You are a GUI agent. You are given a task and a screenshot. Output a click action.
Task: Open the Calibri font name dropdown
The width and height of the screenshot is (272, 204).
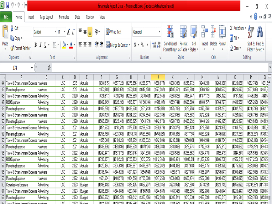pos(55,32)
